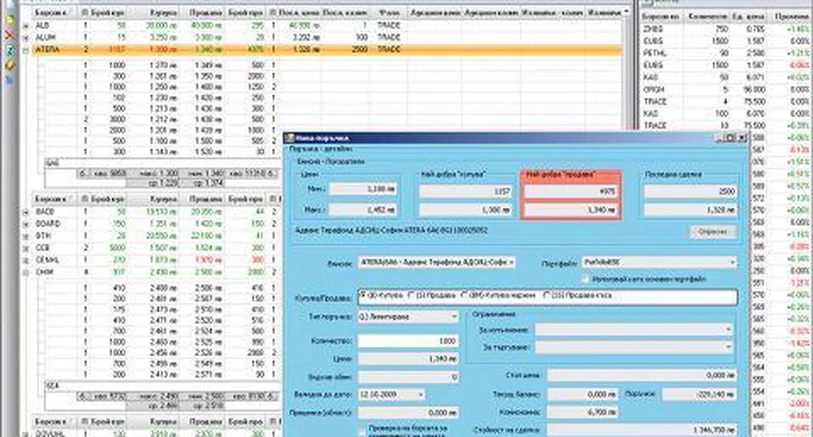Click the order dialog title bar icon
The width and height of the screenshot is (813, 437).
pyautogui.click(x=290, y=138)
